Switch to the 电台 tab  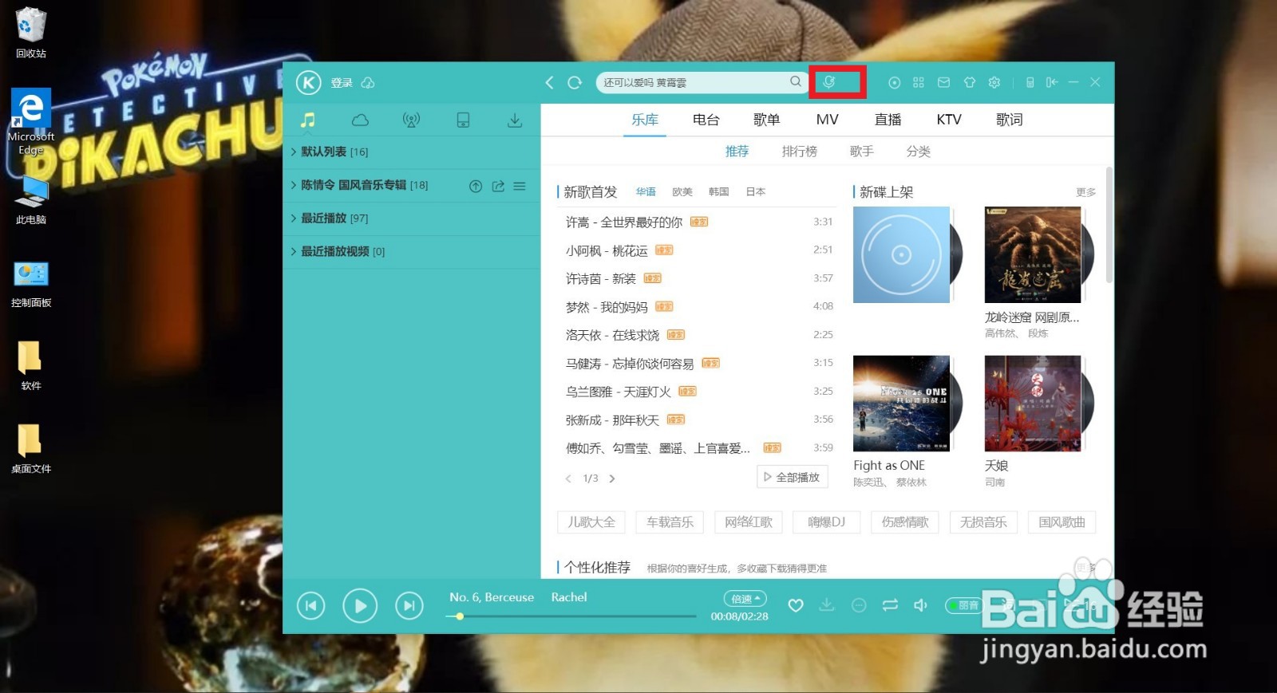(706, 120)
